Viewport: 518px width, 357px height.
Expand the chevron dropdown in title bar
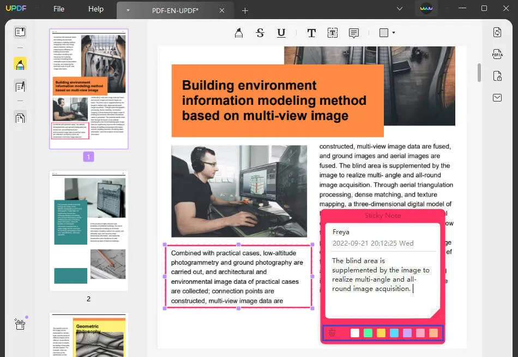(400, 9)
